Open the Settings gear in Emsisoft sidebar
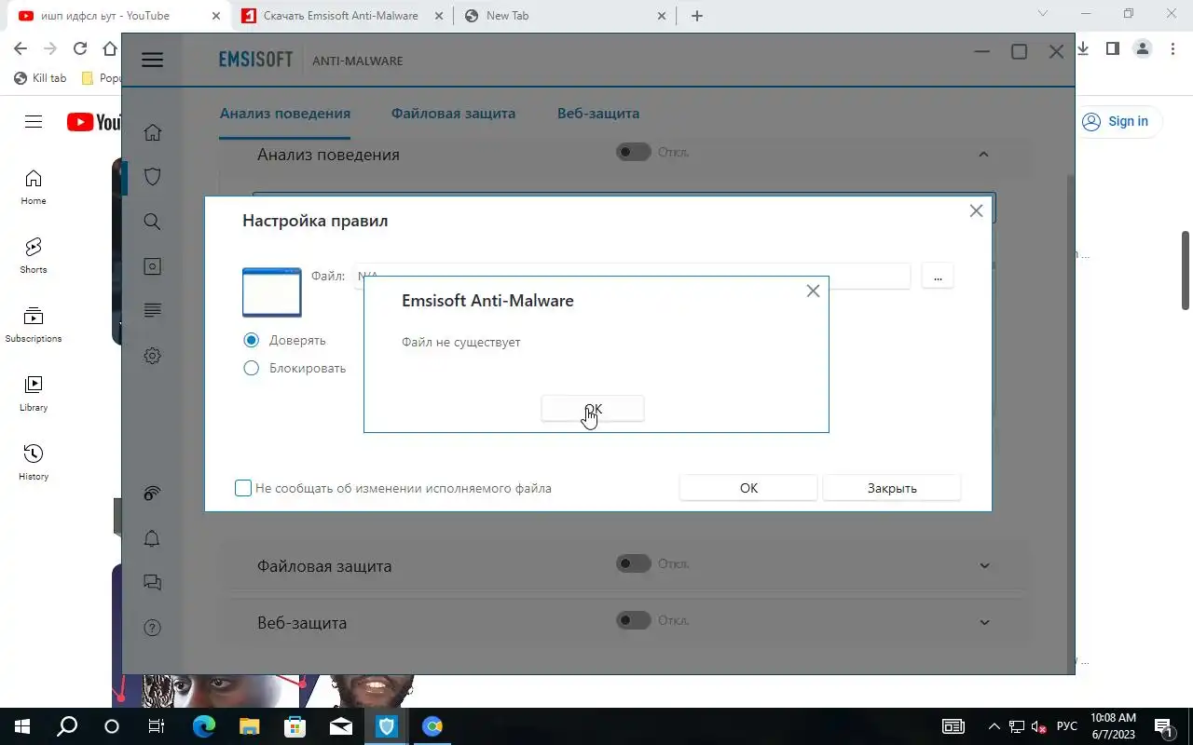 [153, 356]
